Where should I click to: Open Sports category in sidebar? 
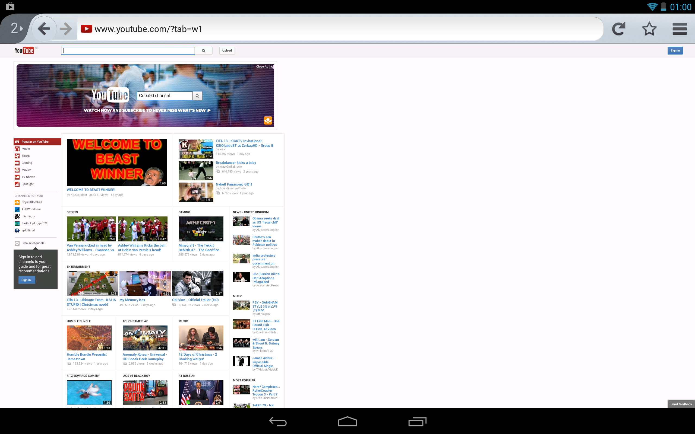pos(26,156)
